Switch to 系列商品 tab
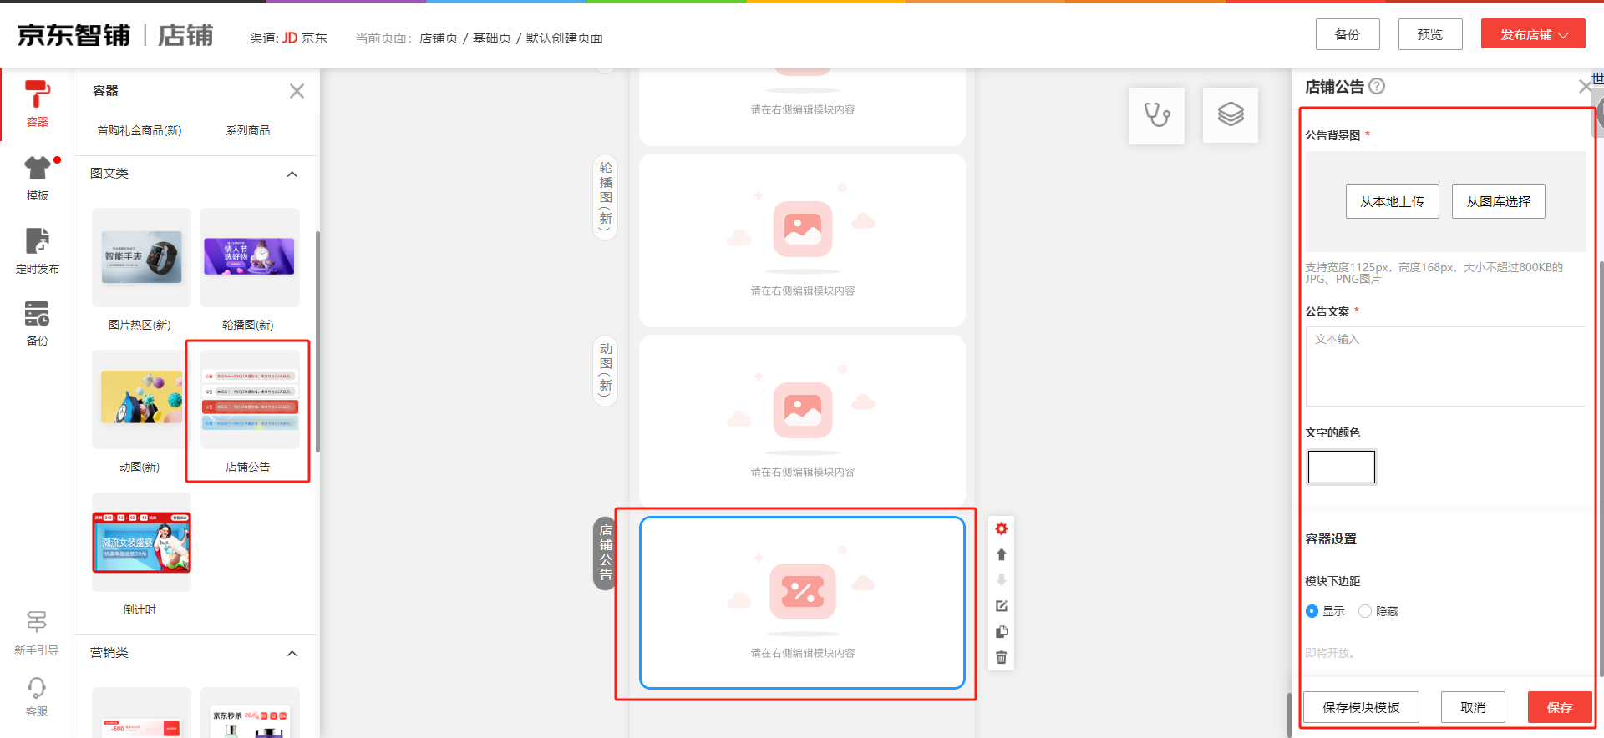Image resolution: width=1604 pixels, height=738 pixels. tap(247, 130)
